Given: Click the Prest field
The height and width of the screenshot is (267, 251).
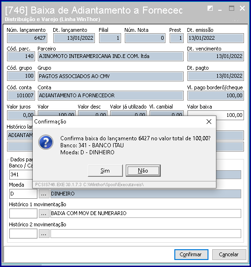Looking at the screenshot, I should click(x=177, y=38).
